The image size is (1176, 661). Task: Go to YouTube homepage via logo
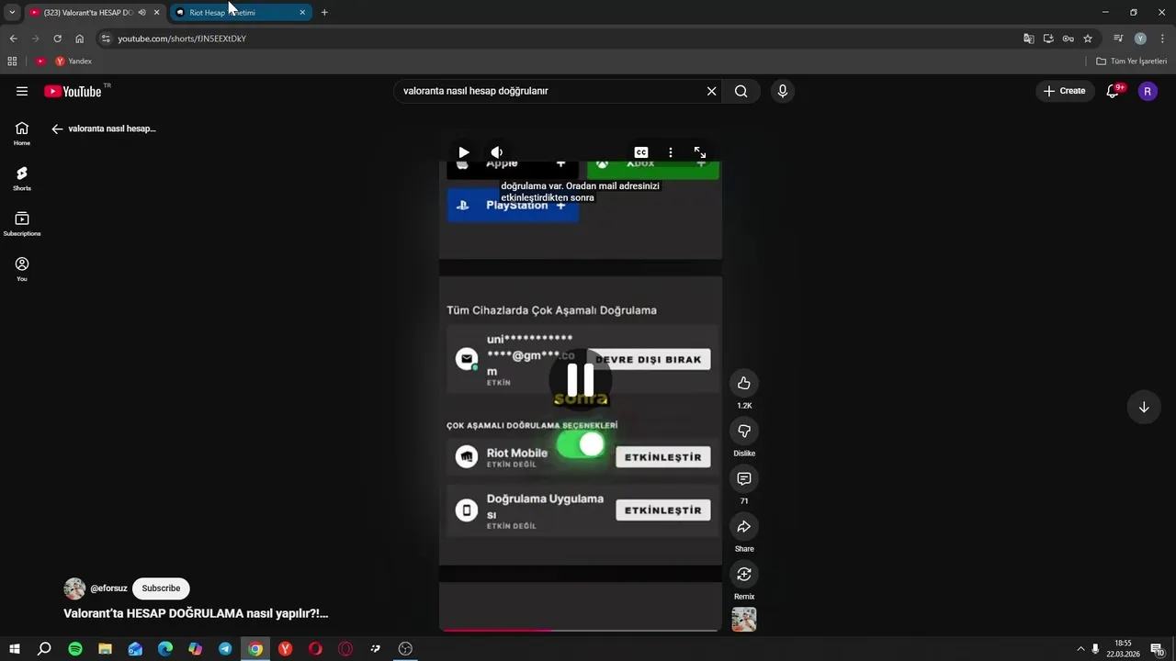73,91
